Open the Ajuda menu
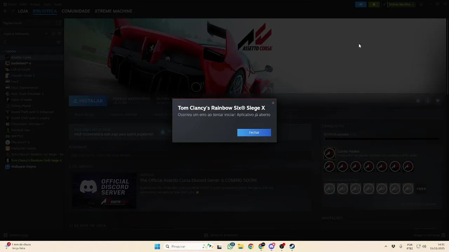This screenshot has height=252, width=449. pos(58,4)
